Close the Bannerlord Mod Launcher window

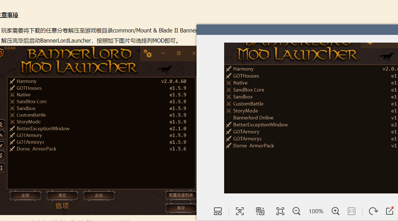point(194,53)
